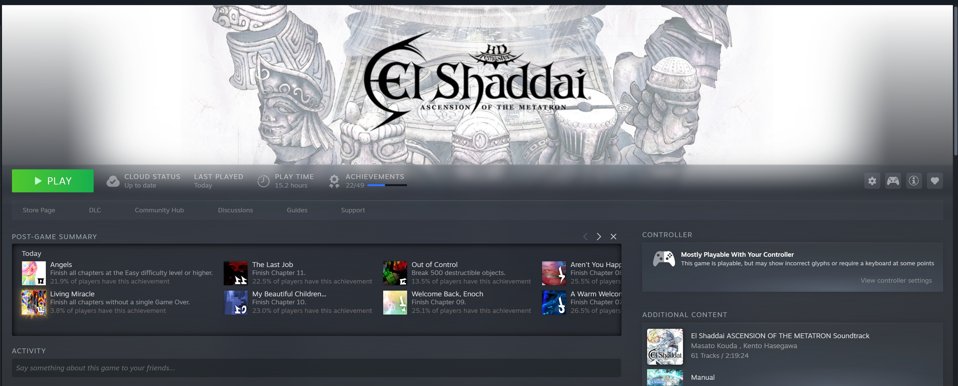958x386 pixels.
Task: Go to Community Hub
Action: click(159, 210)
